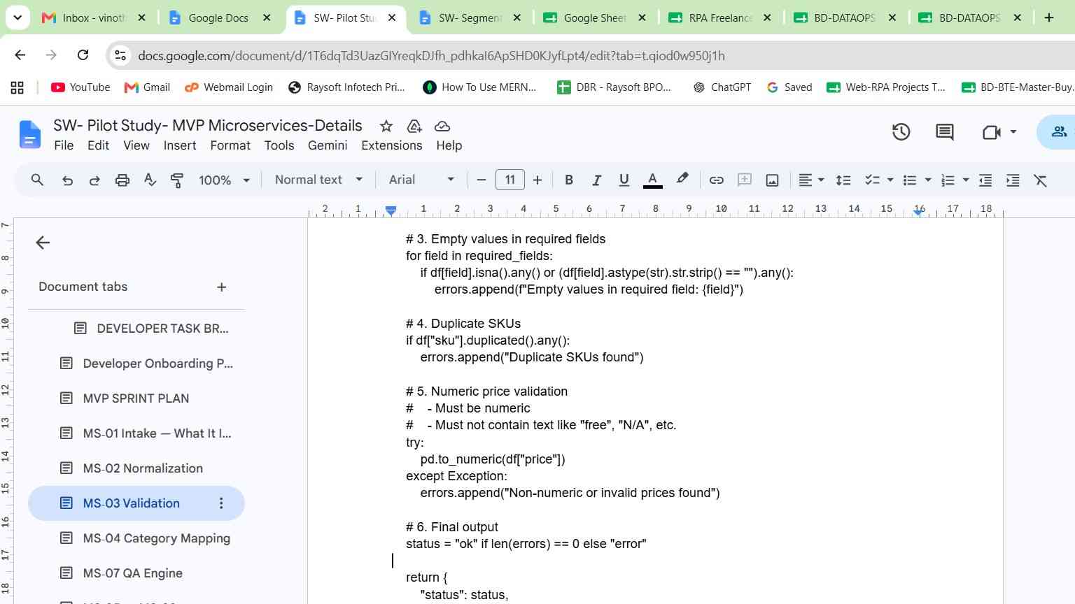Open the comments panel icon
The width and height of the screenshot is (1075, 604).
point(944,131)
